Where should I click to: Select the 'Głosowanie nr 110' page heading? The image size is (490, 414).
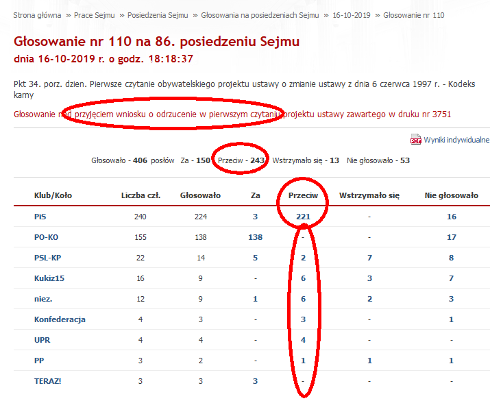(156, 41)
